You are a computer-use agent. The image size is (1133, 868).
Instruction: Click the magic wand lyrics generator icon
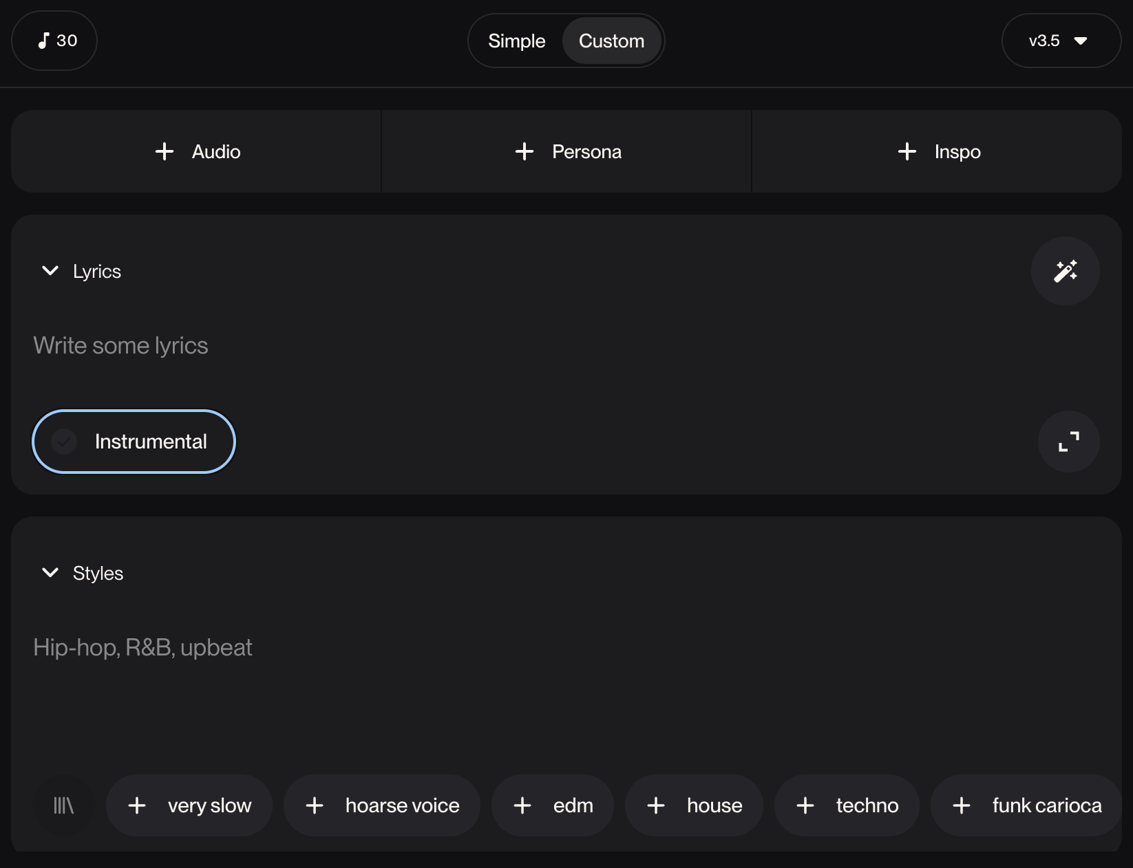(x=1065, y=271)
